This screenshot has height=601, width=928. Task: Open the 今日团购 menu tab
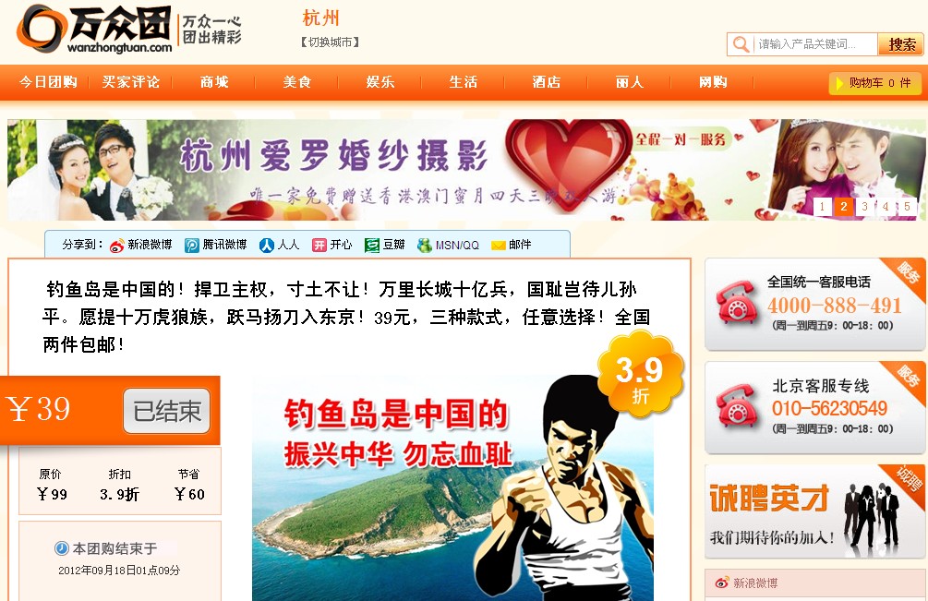[48, 82]
